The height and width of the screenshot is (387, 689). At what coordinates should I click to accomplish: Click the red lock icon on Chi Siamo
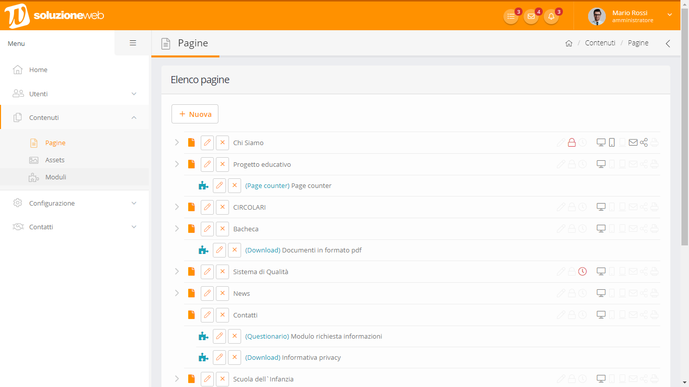coord(571,143)
